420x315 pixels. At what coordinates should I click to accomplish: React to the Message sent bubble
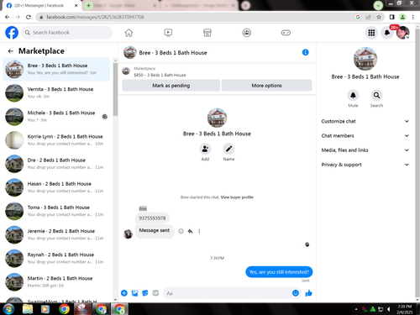point(181,231)
